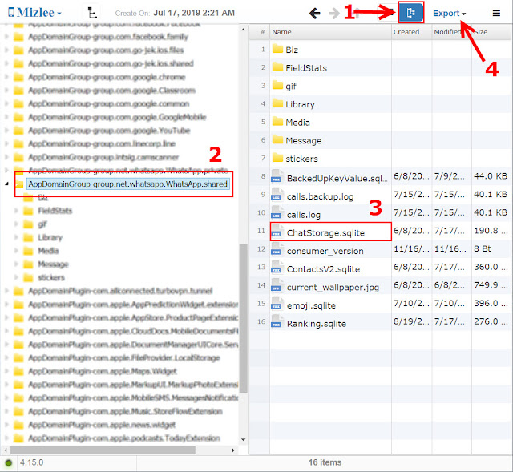The image size is (513, 472).
Task: Expand the FieldStats node in the tree
Action: tap(16, 211)
